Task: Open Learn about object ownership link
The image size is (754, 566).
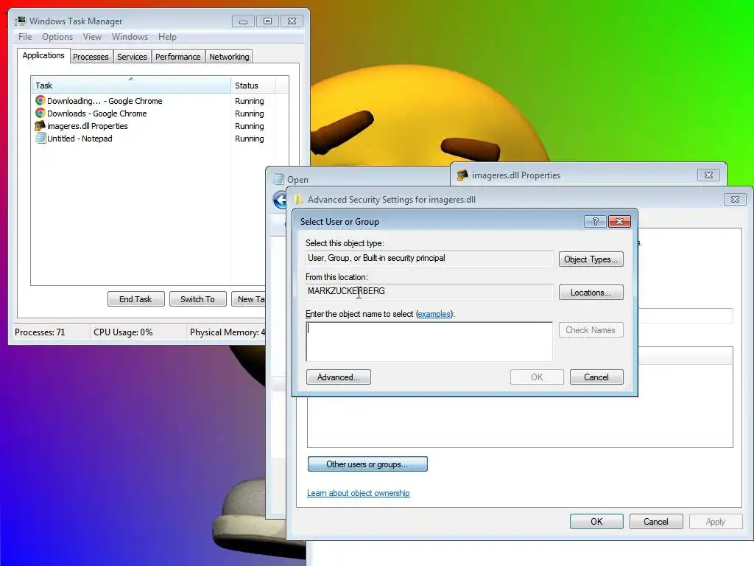Action: (359, 493)
